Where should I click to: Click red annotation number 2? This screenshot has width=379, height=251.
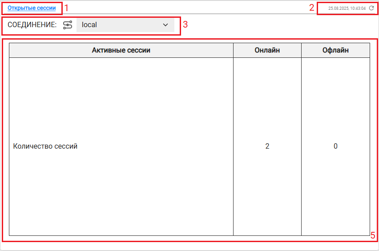[312, 8]
